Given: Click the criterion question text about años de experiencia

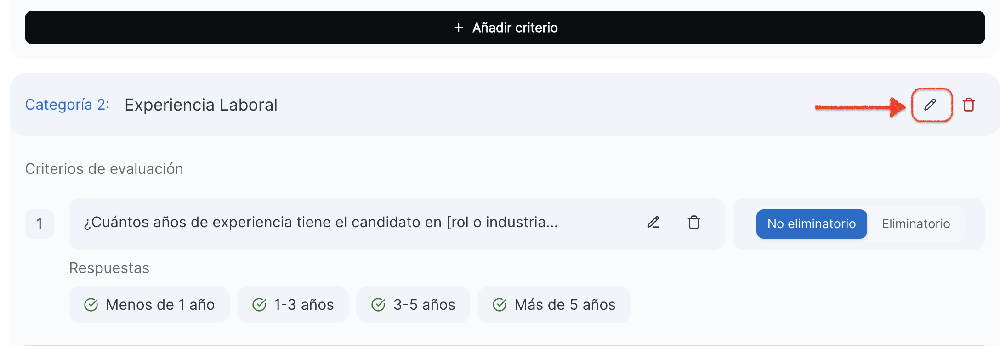Looking at the screenshot, I should click(x=320, y=223).
